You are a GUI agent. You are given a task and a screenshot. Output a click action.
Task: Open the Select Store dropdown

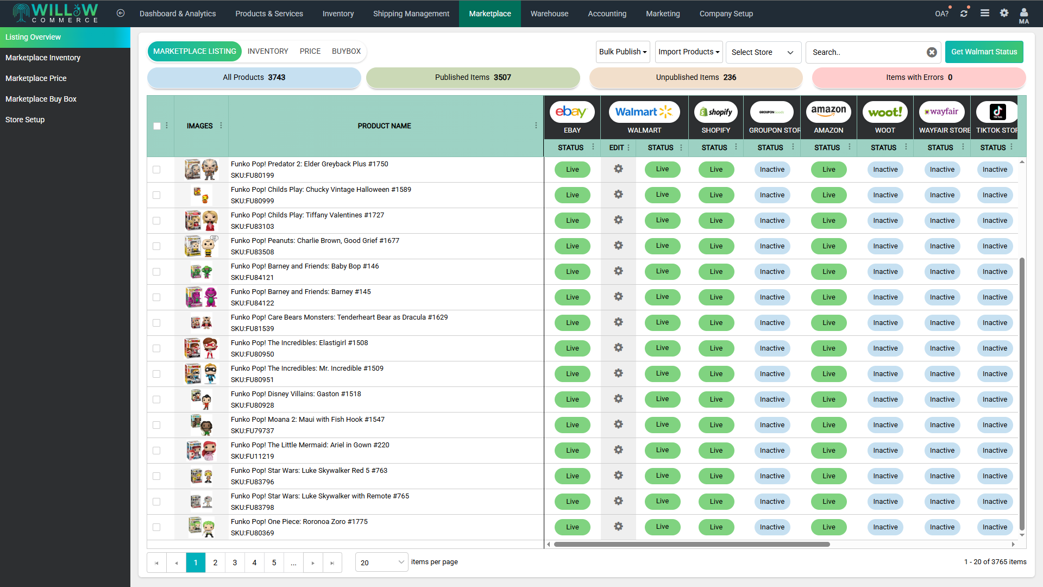tap(763, 52)
